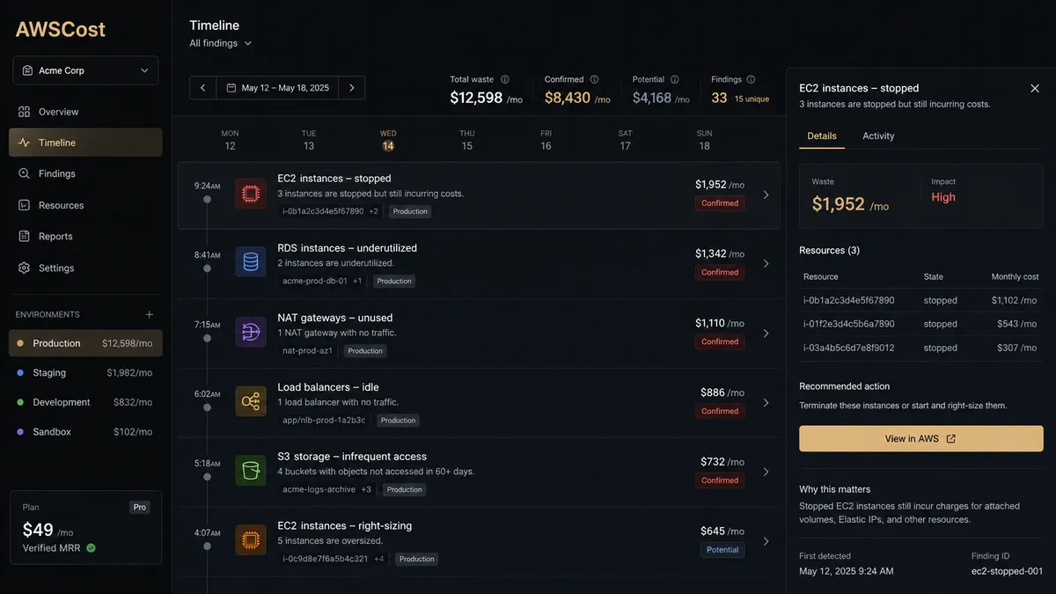Expand the EC2 right-sizing row chevron
1056x594 pixels.
coord(766,541)
